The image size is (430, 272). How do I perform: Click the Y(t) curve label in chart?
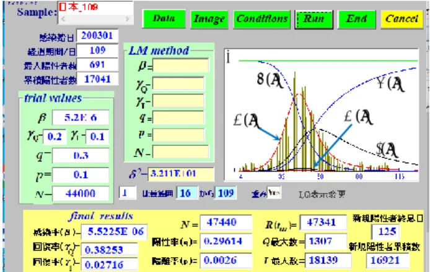390,83
